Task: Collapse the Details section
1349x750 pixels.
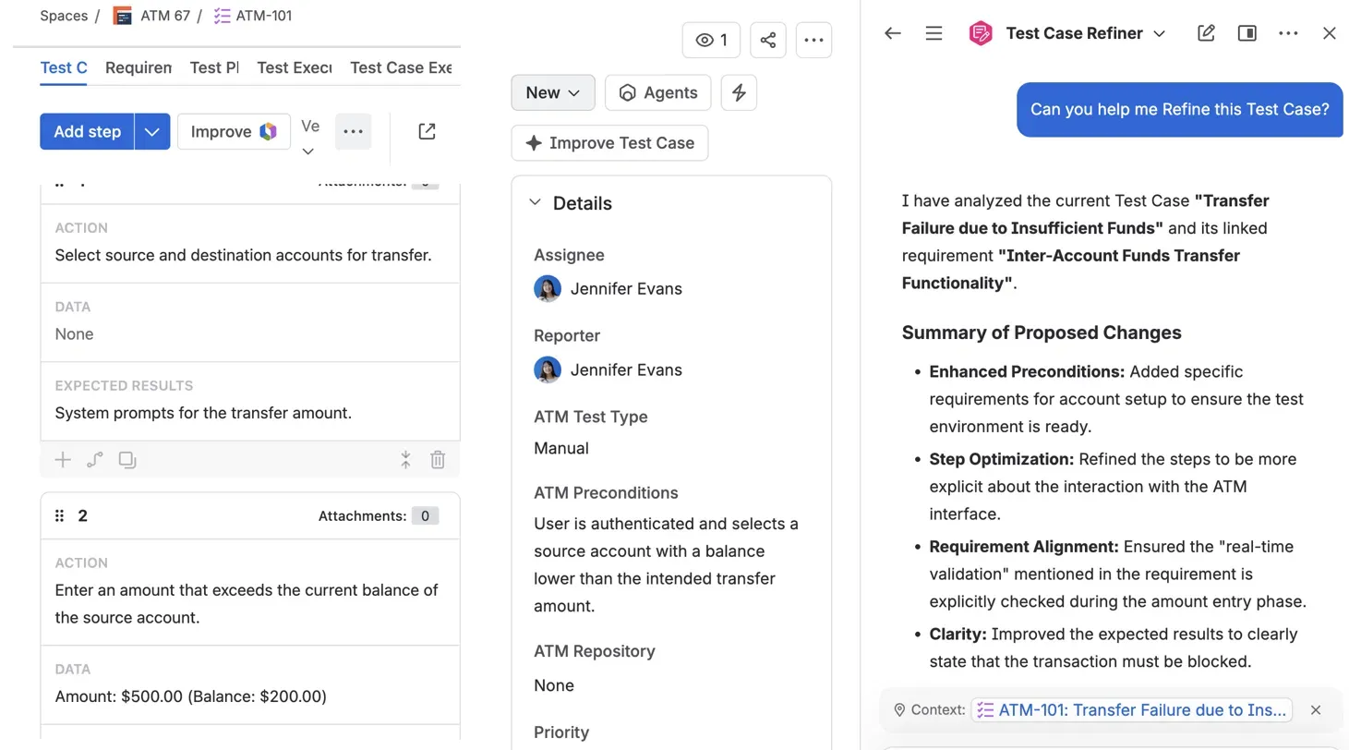Action: [535, 203]
